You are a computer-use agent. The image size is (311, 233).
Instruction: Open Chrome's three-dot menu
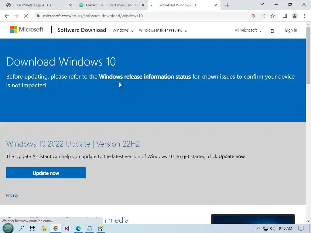coord(304,16)
